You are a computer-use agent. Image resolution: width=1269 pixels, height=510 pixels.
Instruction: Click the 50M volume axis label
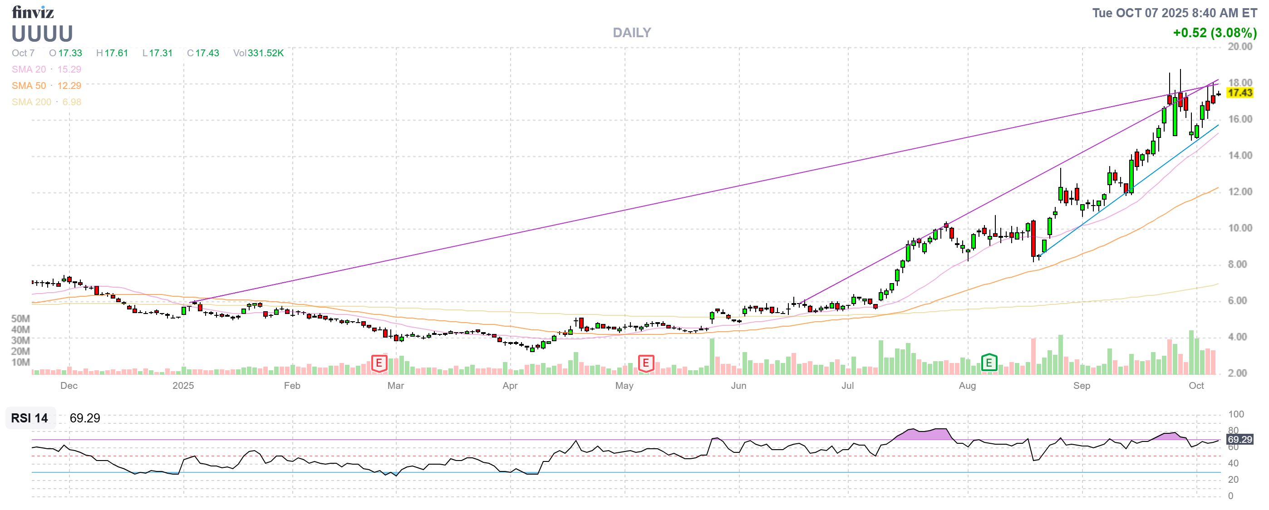(21, 319)
